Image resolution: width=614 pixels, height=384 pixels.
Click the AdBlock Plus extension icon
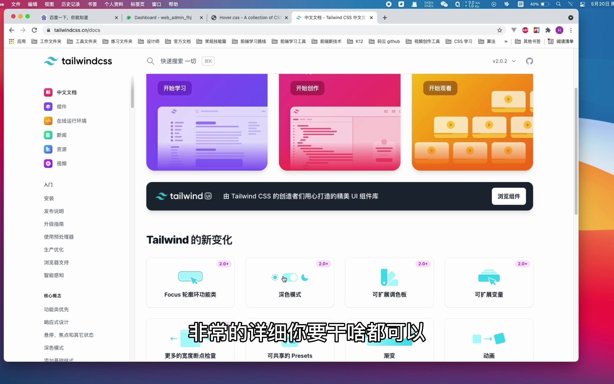click(x=525, y=30)
